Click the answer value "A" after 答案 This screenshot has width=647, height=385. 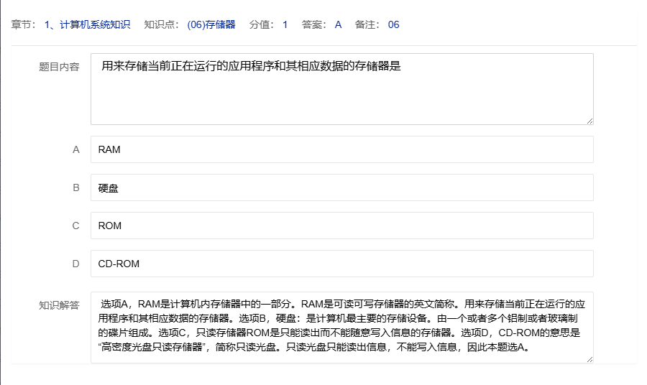(338, 24)
